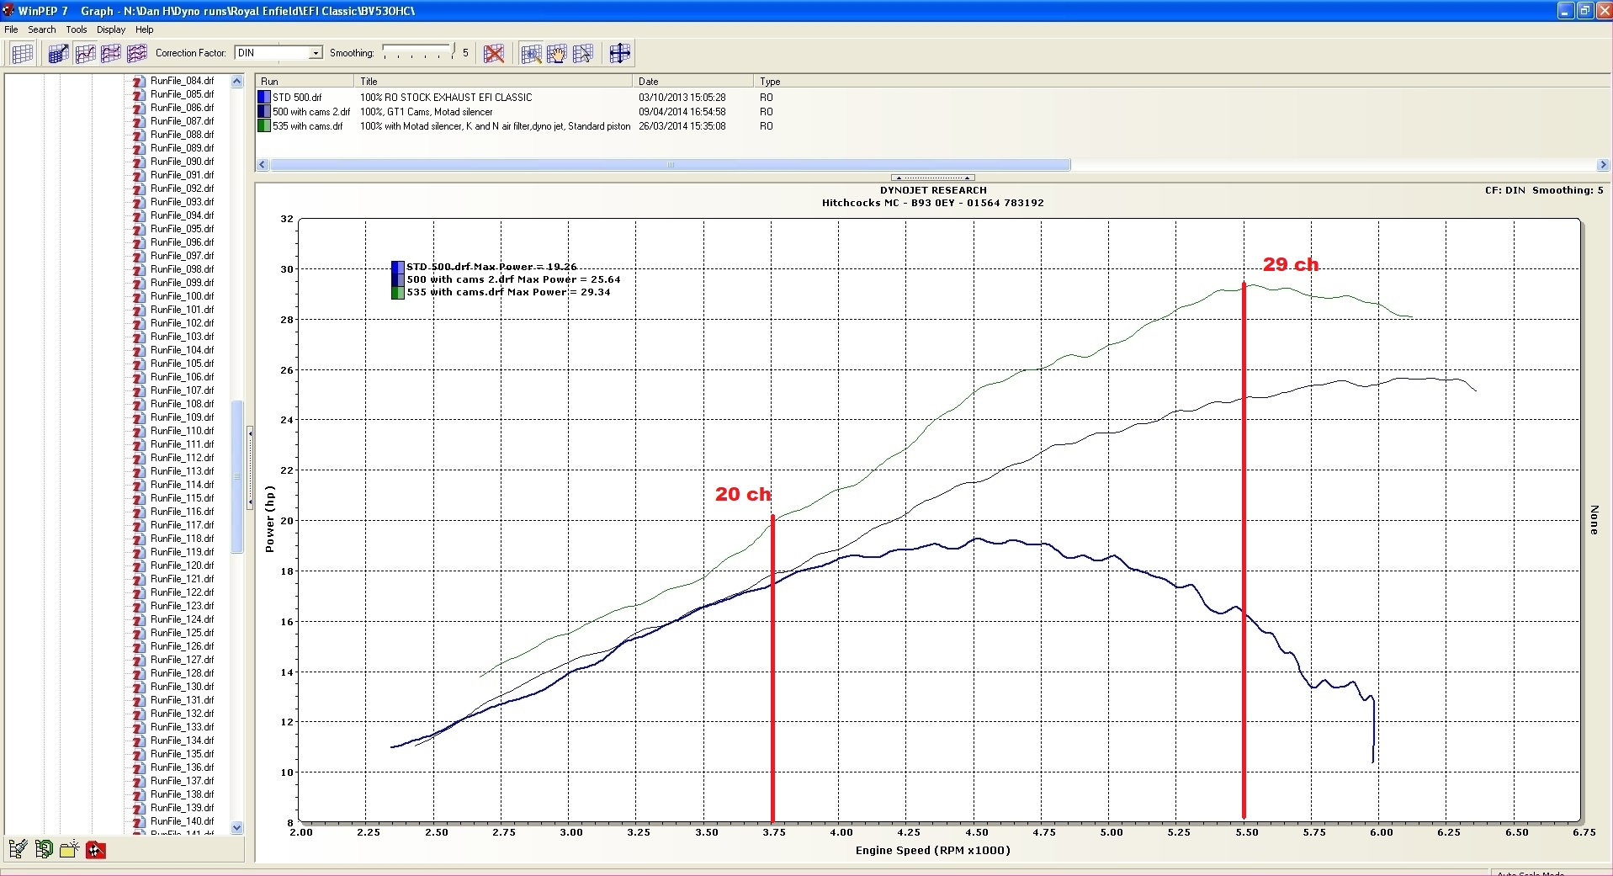Click the red checkered flag icon
Viewport: 1613px width, 876px height.
[96, 849]
